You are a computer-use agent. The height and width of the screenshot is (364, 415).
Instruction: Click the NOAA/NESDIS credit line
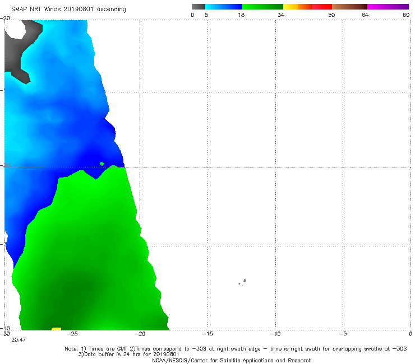coord(232,360)
